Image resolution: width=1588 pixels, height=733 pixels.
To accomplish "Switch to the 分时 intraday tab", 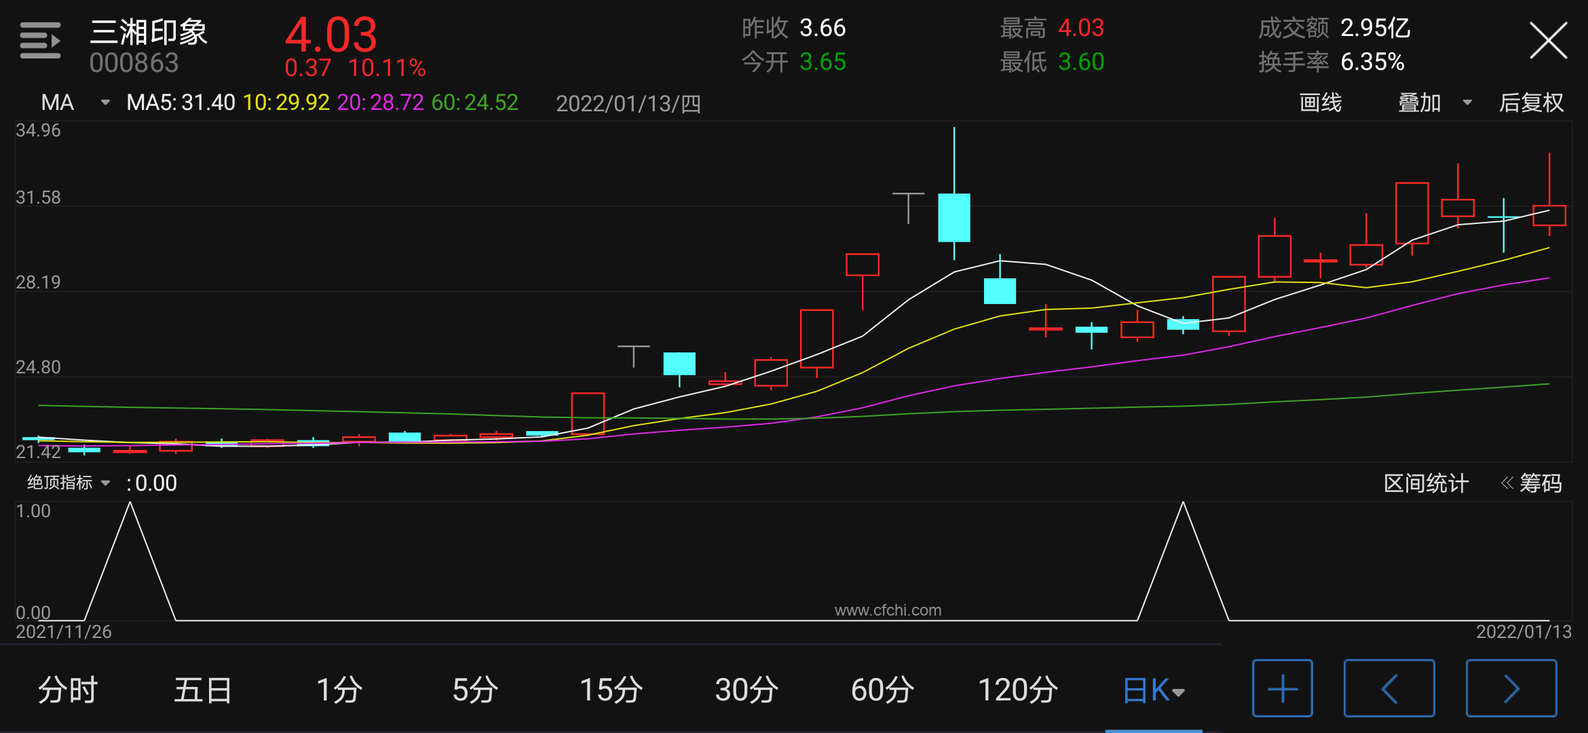I will coord(68,690).
